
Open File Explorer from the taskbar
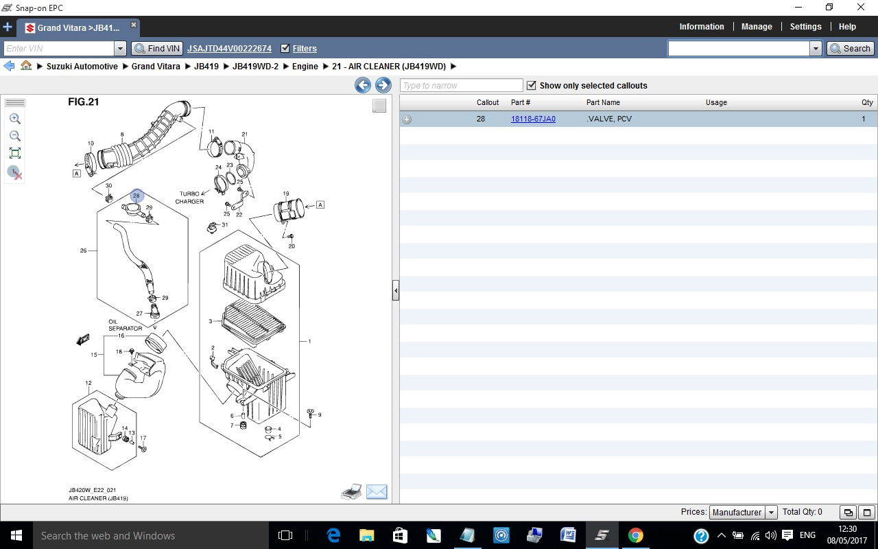pos(367,535)
